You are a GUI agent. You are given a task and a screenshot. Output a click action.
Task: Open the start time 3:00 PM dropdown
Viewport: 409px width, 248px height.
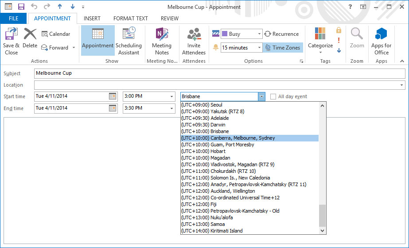(x=171, y=96)
